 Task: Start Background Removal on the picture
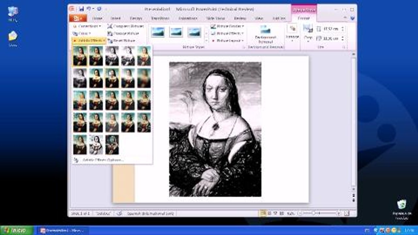265,34
